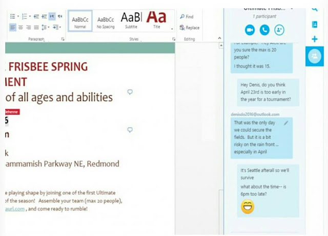
Task: Align the paragraph text right
Action: point(29,27)
